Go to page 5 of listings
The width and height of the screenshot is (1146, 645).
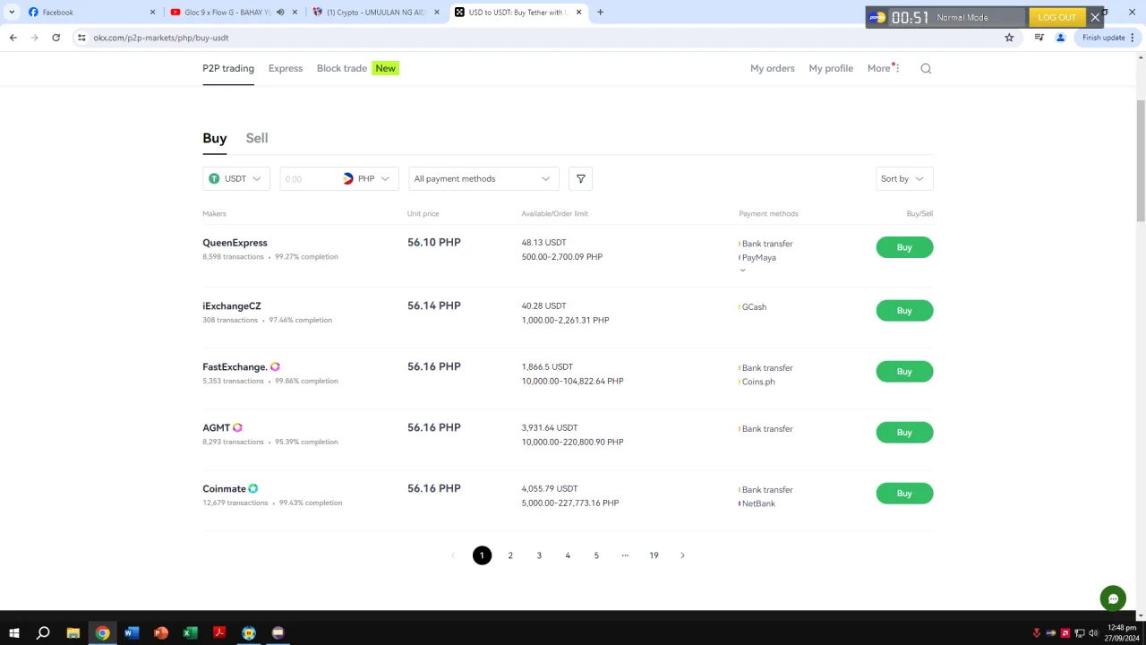click(x=596, y=555)
